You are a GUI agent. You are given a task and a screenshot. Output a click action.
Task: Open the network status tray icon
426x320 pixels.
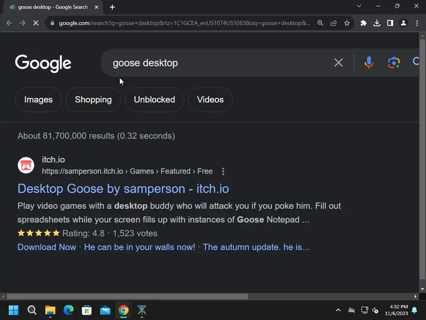[364, 310]
